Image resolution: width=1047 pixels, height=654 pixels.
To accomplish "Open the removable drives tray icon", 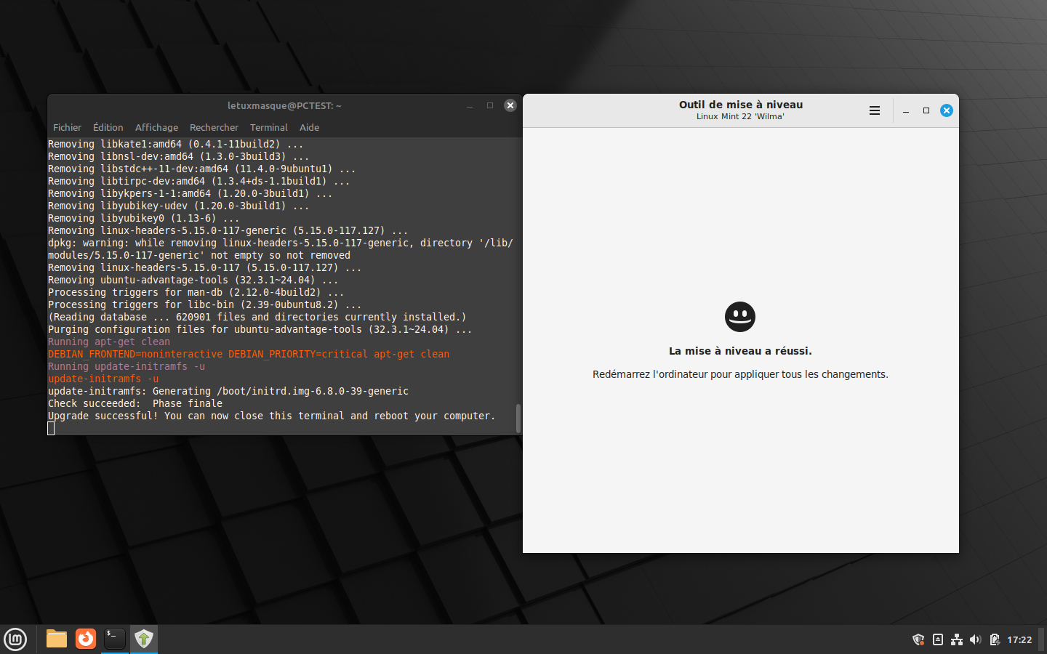I will (x=938, y=639).
